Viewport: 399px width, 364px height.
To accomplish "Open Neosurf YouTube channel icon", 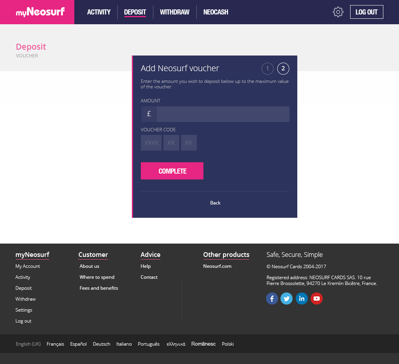I will 316,298.
